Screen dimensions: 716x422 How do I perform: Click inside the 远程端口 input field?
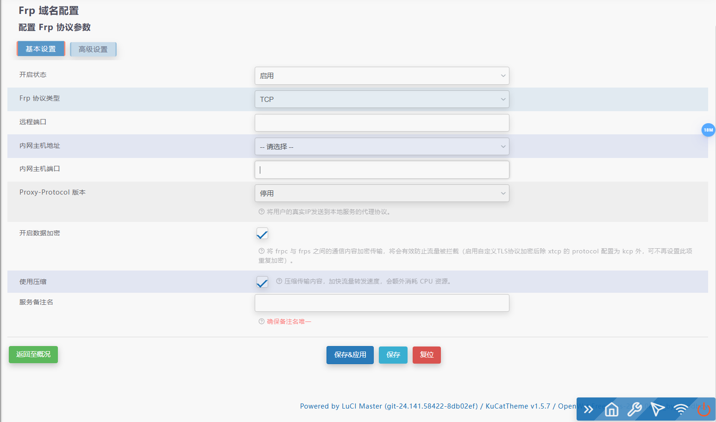[382, 122]
